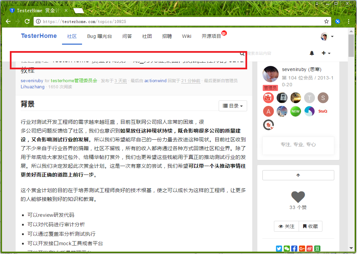Open the e-reader portrait avatar

click(x=282, y=98)
